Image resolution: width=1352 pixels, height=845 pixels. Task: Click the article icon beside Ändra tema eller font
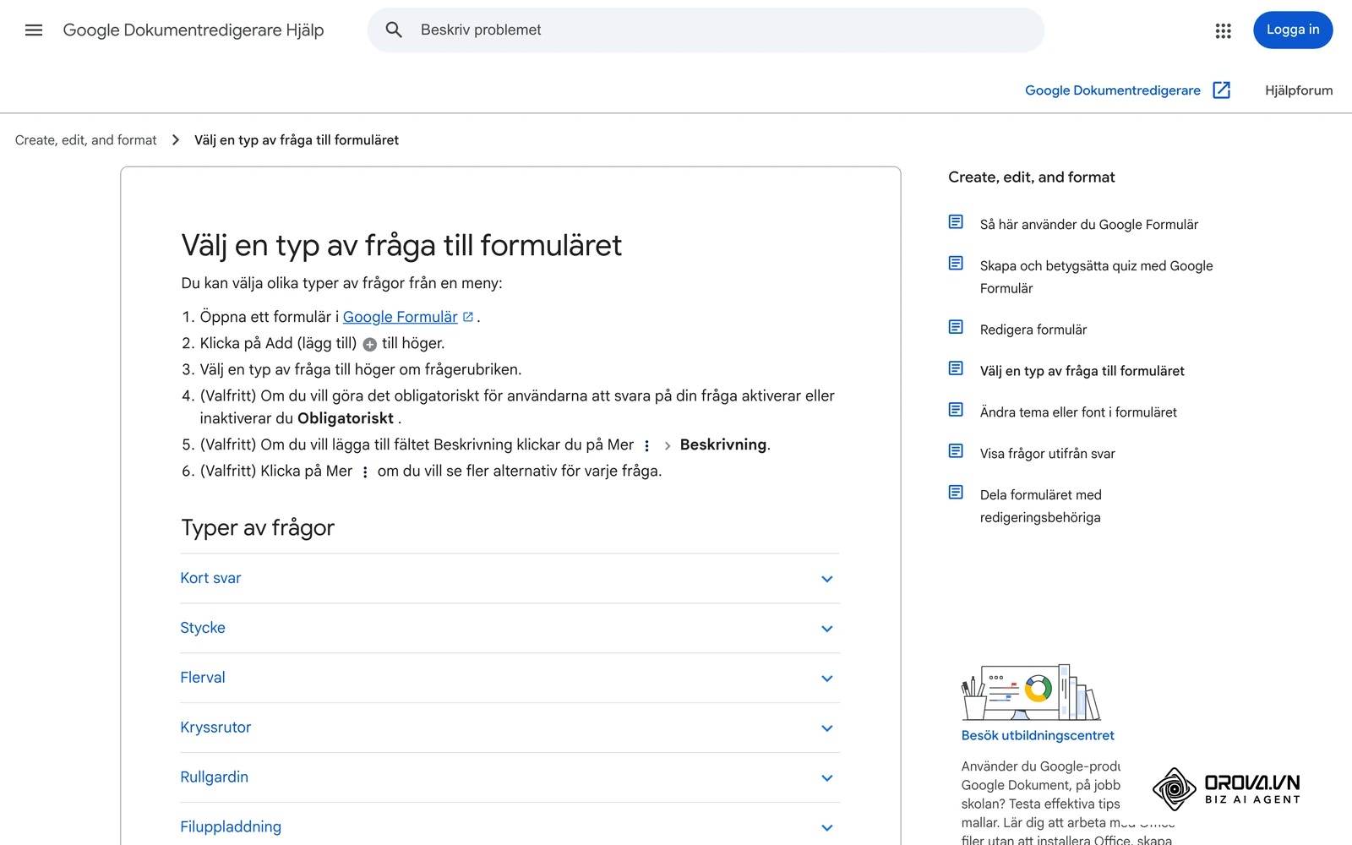pyautogui.click(x=956, y=410)
